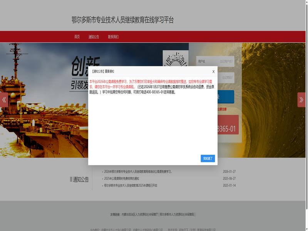Click the 立即注册 register link

[x=222, y=109]
